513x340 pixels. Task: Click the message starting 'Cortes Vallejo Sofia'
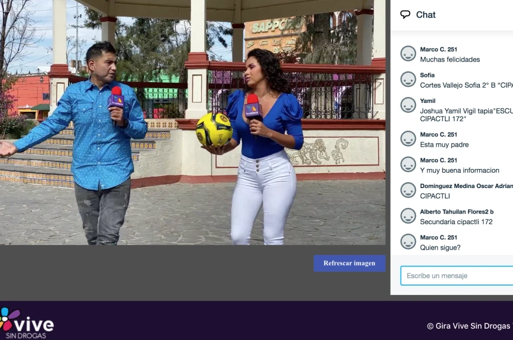pyautogui.click(x=466, y=85)
